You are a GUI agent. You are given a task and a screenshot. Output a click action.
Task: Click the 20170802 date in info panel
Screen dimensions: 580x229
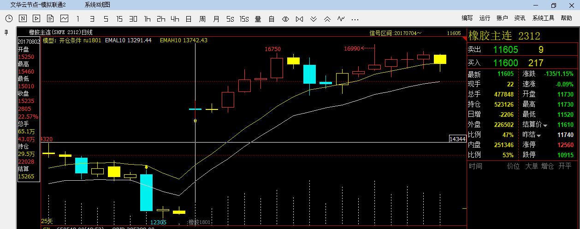tap(29, 42)
